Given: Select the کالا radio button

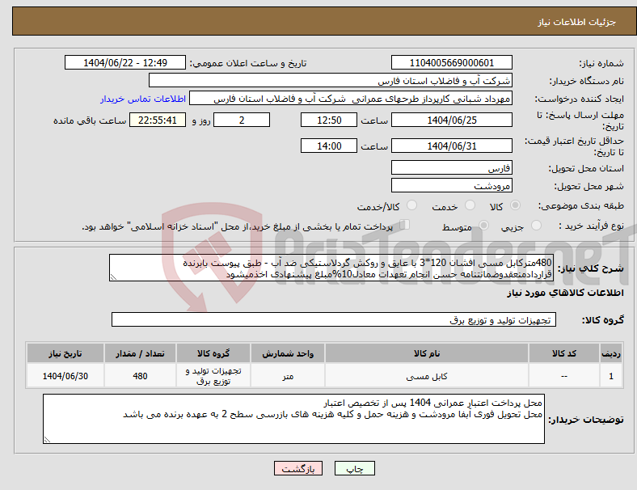Looking at the screenshot, I should [x=515, y=205].
